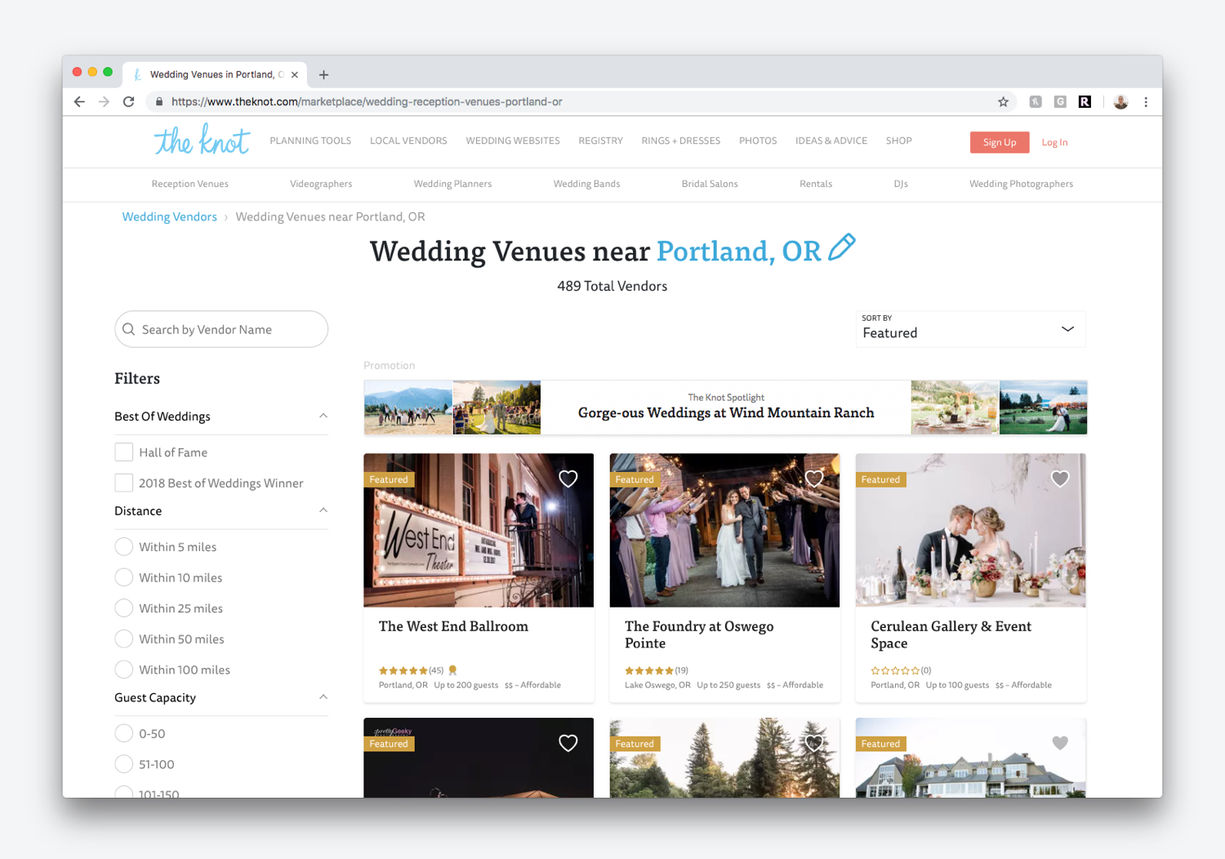1225x859 pixels.
Task: Check 2018 Best of Weddings Winner
Action: [x=124, y=483]
